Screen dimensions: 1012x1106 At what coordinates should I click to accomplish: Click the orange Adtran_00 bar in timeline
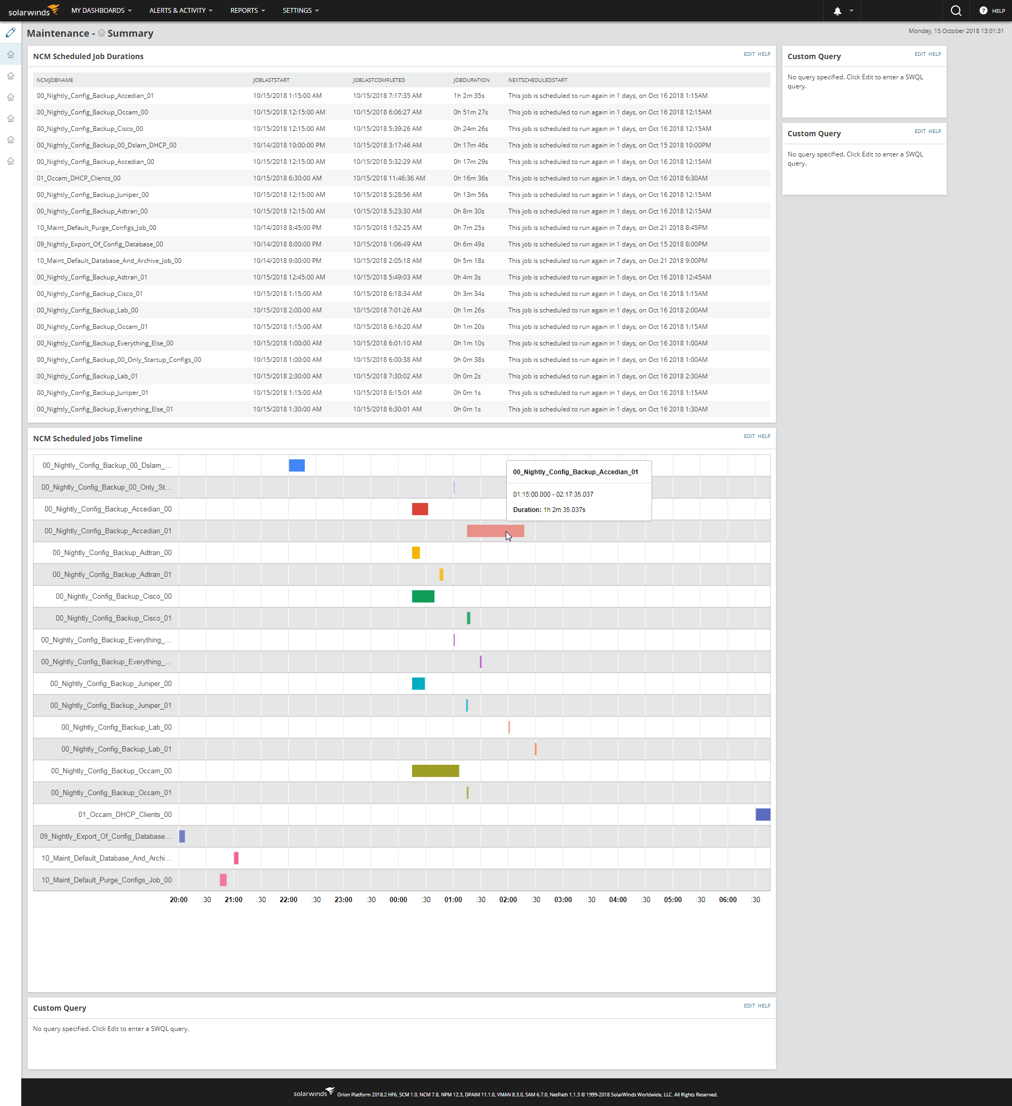[x=416, y=552]
